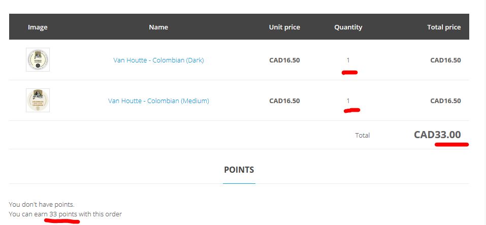Click the Image column header
Image resolution: width=486 pixels, height=225 pixels.
coord(38,27)
